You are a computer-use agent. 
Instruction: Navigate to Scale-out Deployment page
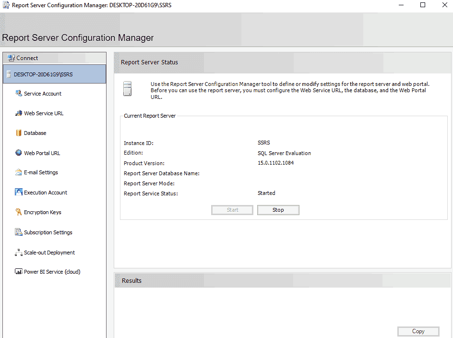49,253
